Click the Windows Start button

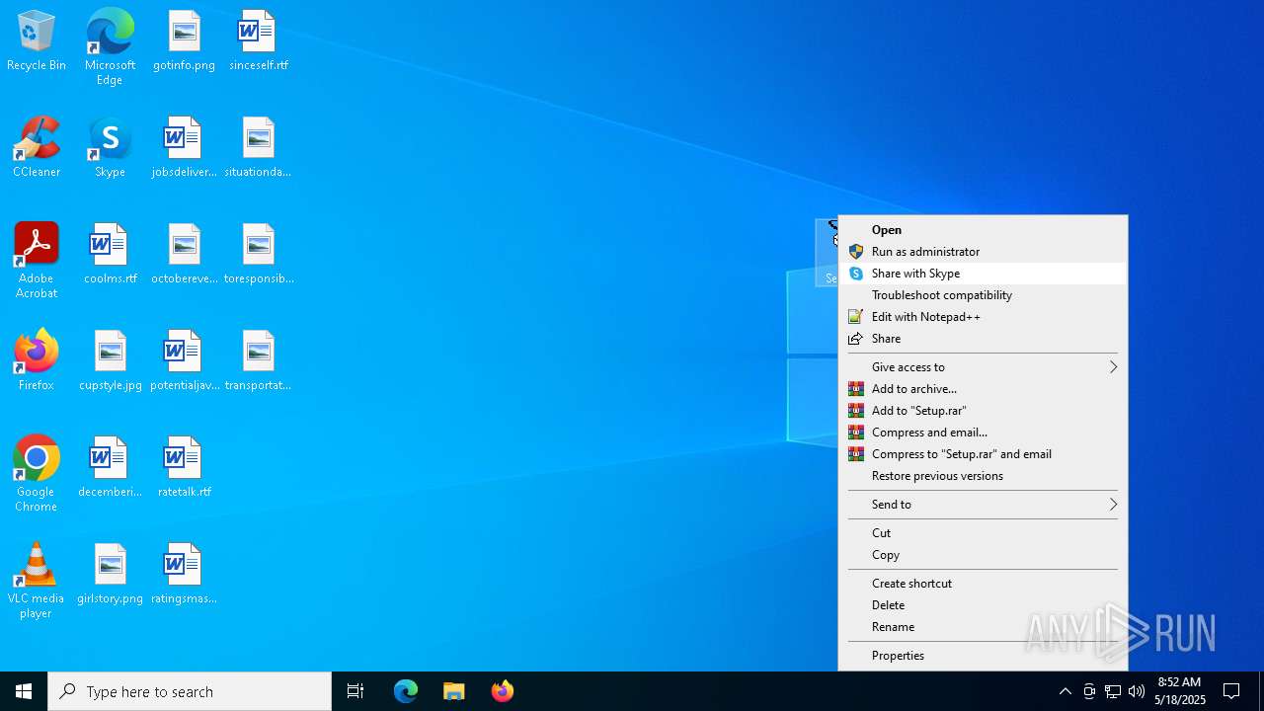coord(24,691)
